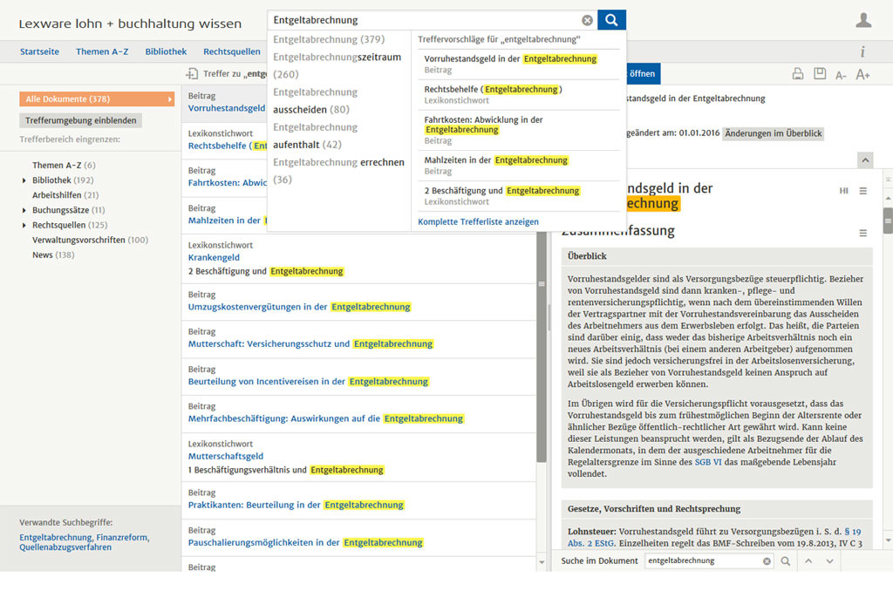Open result Praktikanten: Beurteilung
The height and width of the screenshot is (591, 893).
tap(297, 505)
